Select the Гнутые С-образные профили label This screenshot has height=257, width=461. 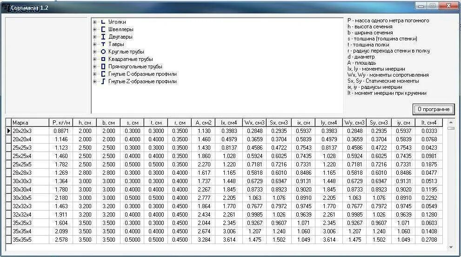pyautogui.click(x=143, y=74)
